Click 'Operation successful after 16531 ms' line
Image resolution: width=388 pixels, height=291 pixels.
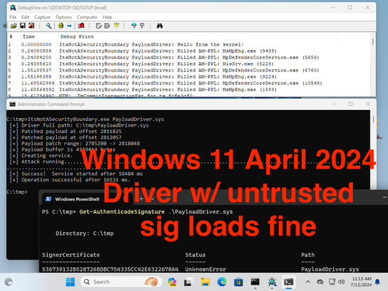tap(70, 180)
